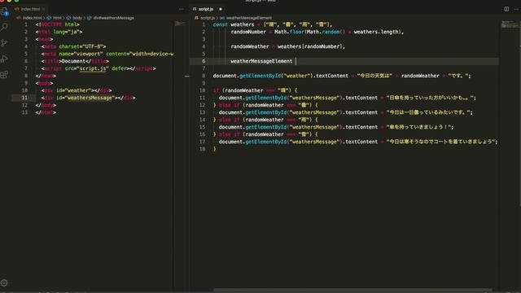Click "const" keyword on script.js line 1
This screenshot has width=521, height=293.
tap(221, 24)
